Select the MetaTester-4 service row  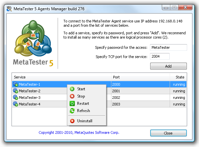(99, 104)
